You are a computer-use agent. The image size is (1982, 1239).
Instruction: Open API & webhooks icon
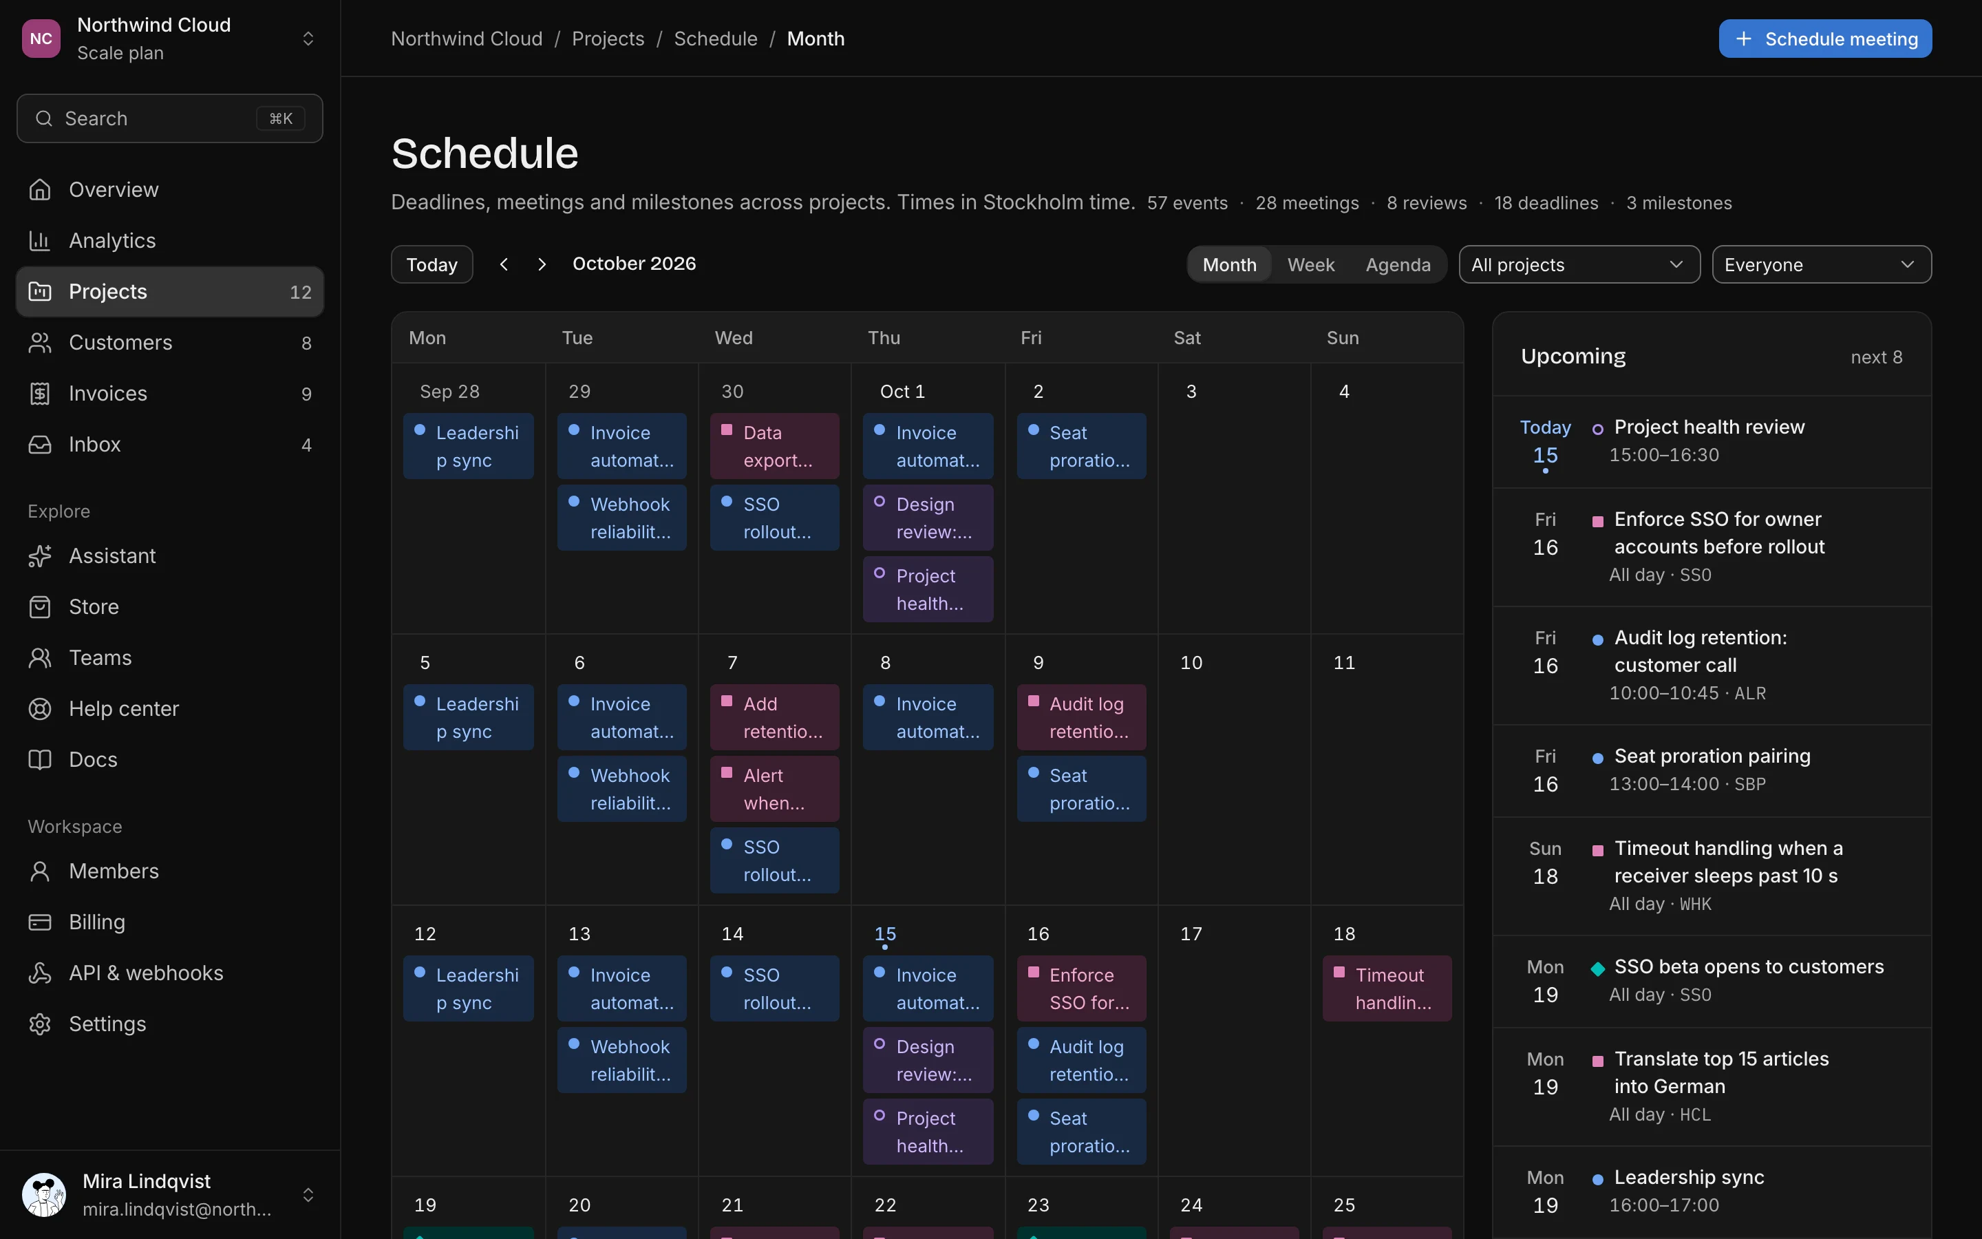tap(39, 973)
